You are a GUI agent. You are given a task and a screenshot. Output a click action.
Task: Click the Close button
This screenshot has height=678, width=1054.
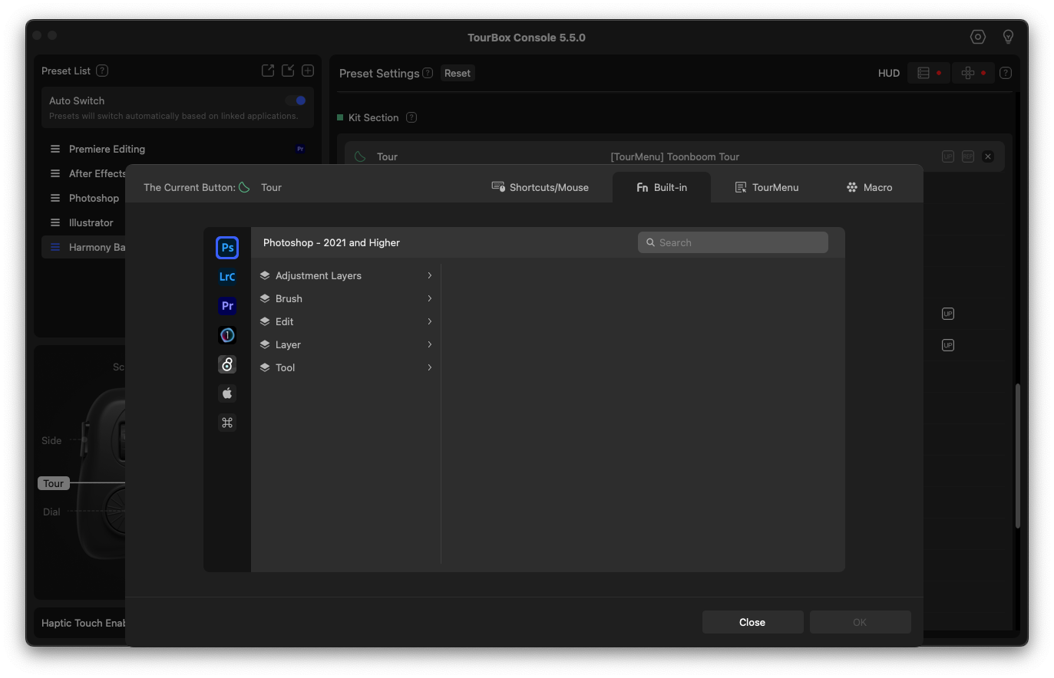[x=752, y=622]
